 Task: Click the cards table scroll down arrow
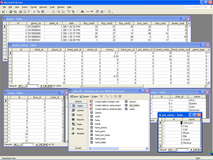click(x=67, y=141)
